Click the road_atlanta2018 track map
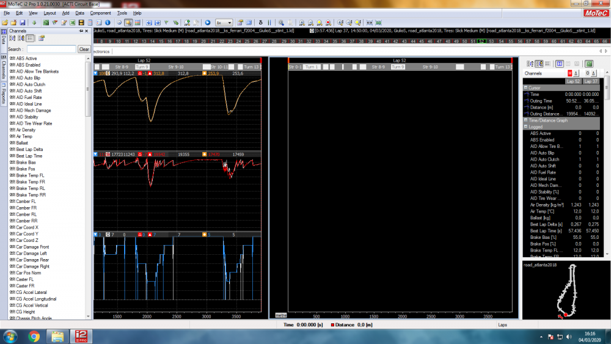The width and height of the screenshot is (611, 344). (x=566, y=291)
